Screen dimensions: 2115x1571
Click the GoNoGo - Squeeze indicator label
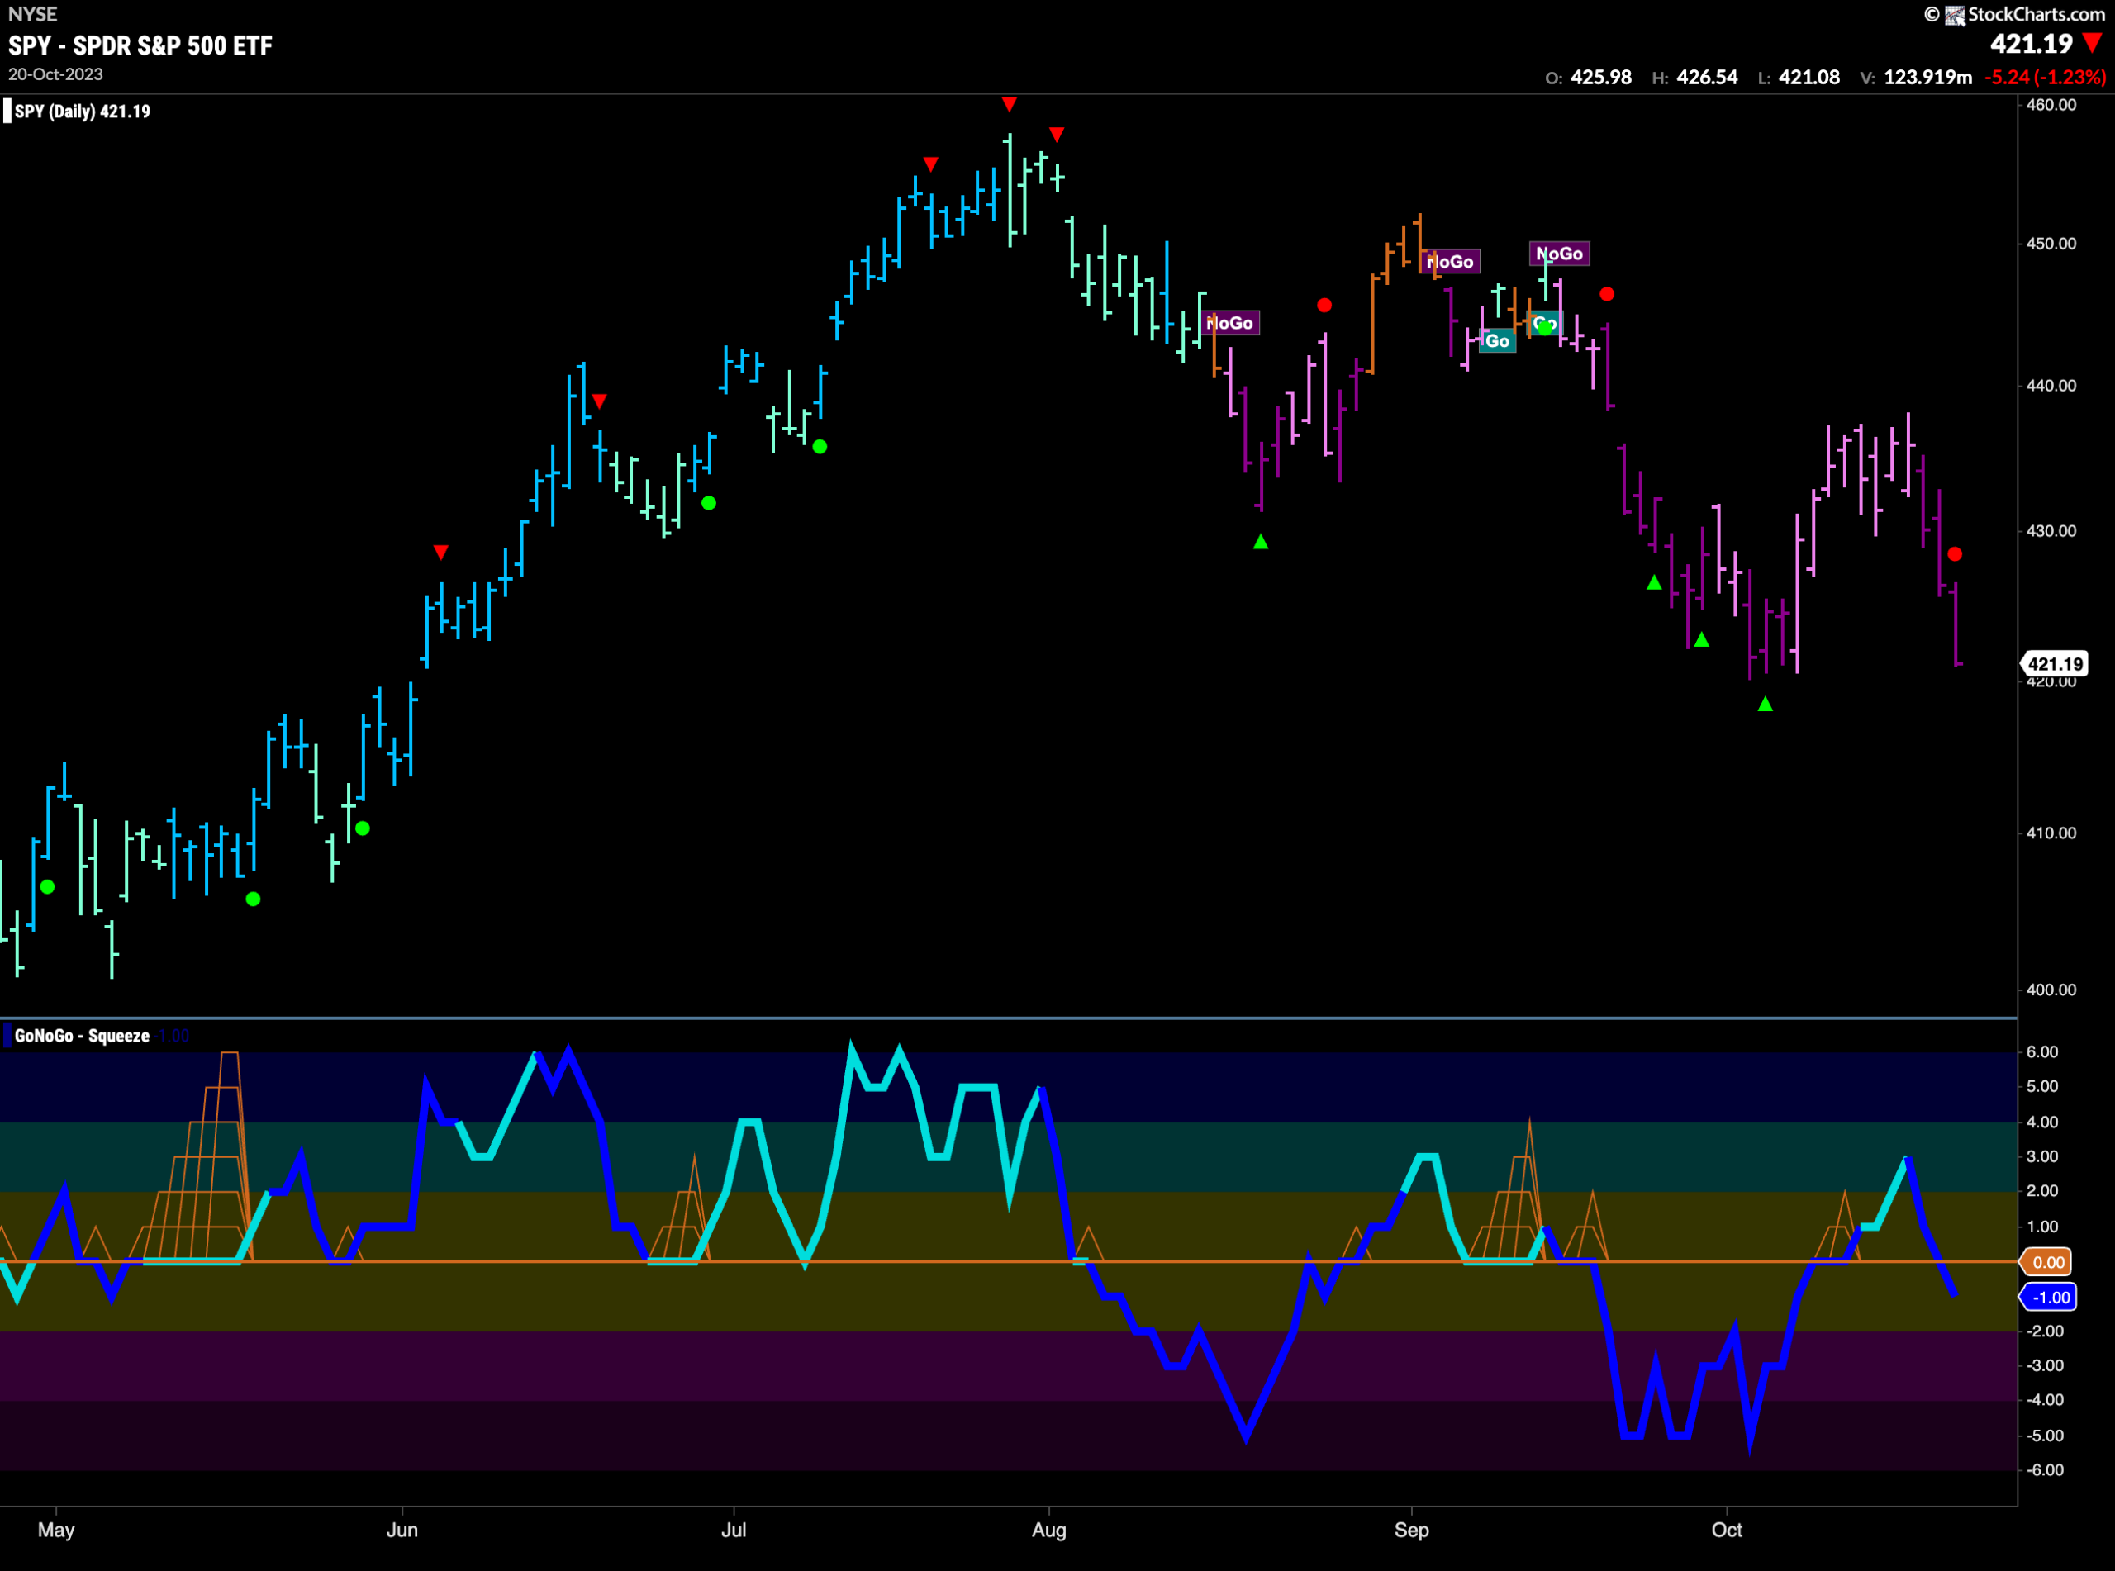pos(82,1036)
